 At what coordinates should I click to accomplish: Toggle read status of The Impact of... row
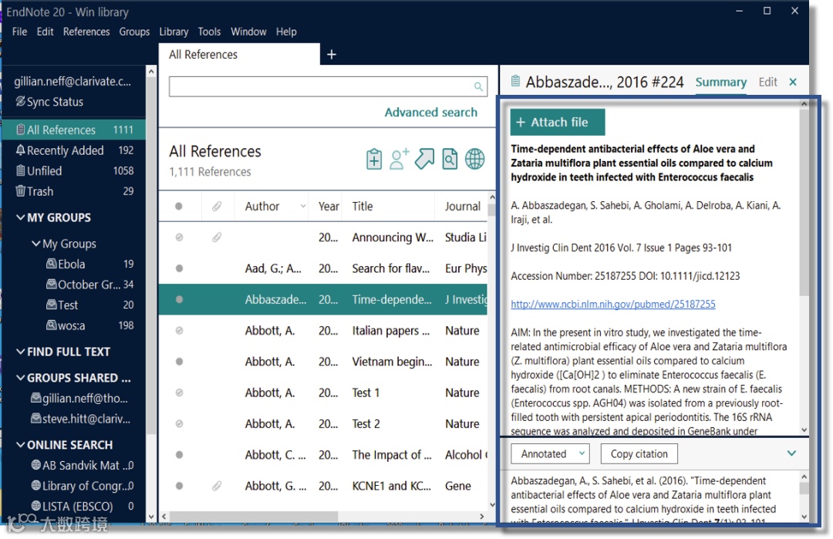tap(180, 455)
